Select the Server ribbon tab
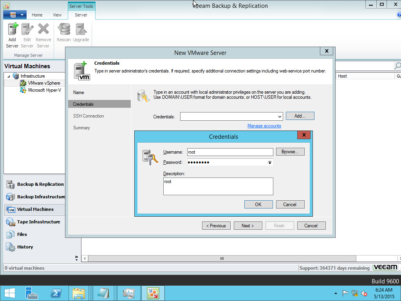This screenshot has height=301, width=401. (x=81, y=15)
